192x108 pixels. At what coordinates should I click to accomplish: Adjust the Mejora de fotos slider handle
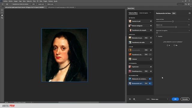pyautogui.click(x=173, y=21)
